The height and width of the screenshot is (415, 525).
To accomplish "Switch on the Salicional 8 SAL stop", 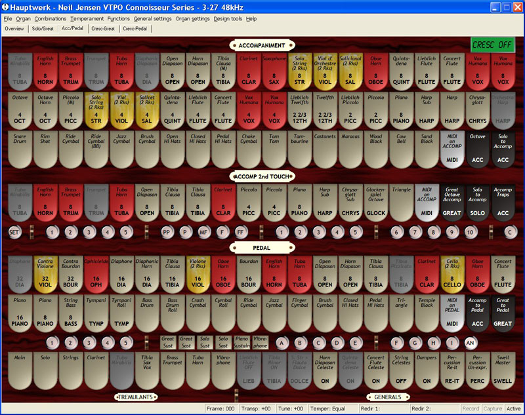I will (x=350, y=71).
